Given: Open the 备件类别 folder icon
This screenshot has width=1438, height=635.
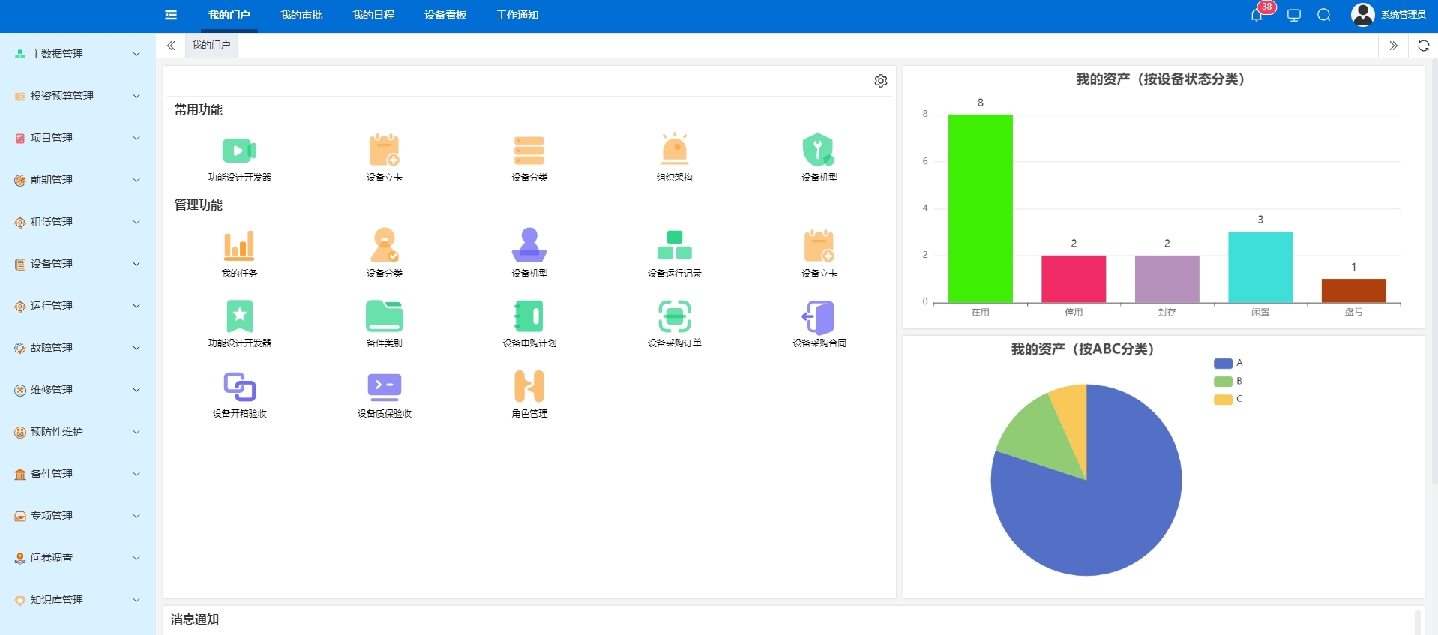Looking at the screenshot, I should pos(384,316).
